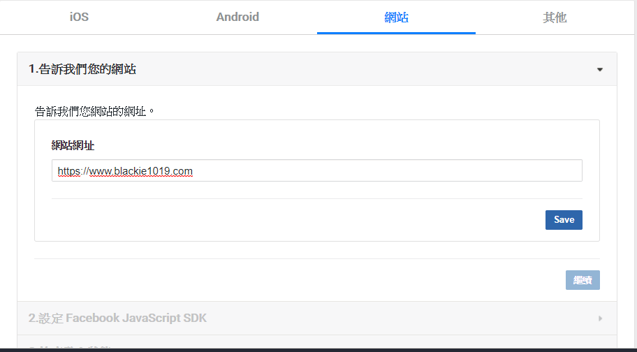The width and height of the screenshot is (637, 352).
Task: Open the Android platform tab
Action: click(x=237, y=17)
